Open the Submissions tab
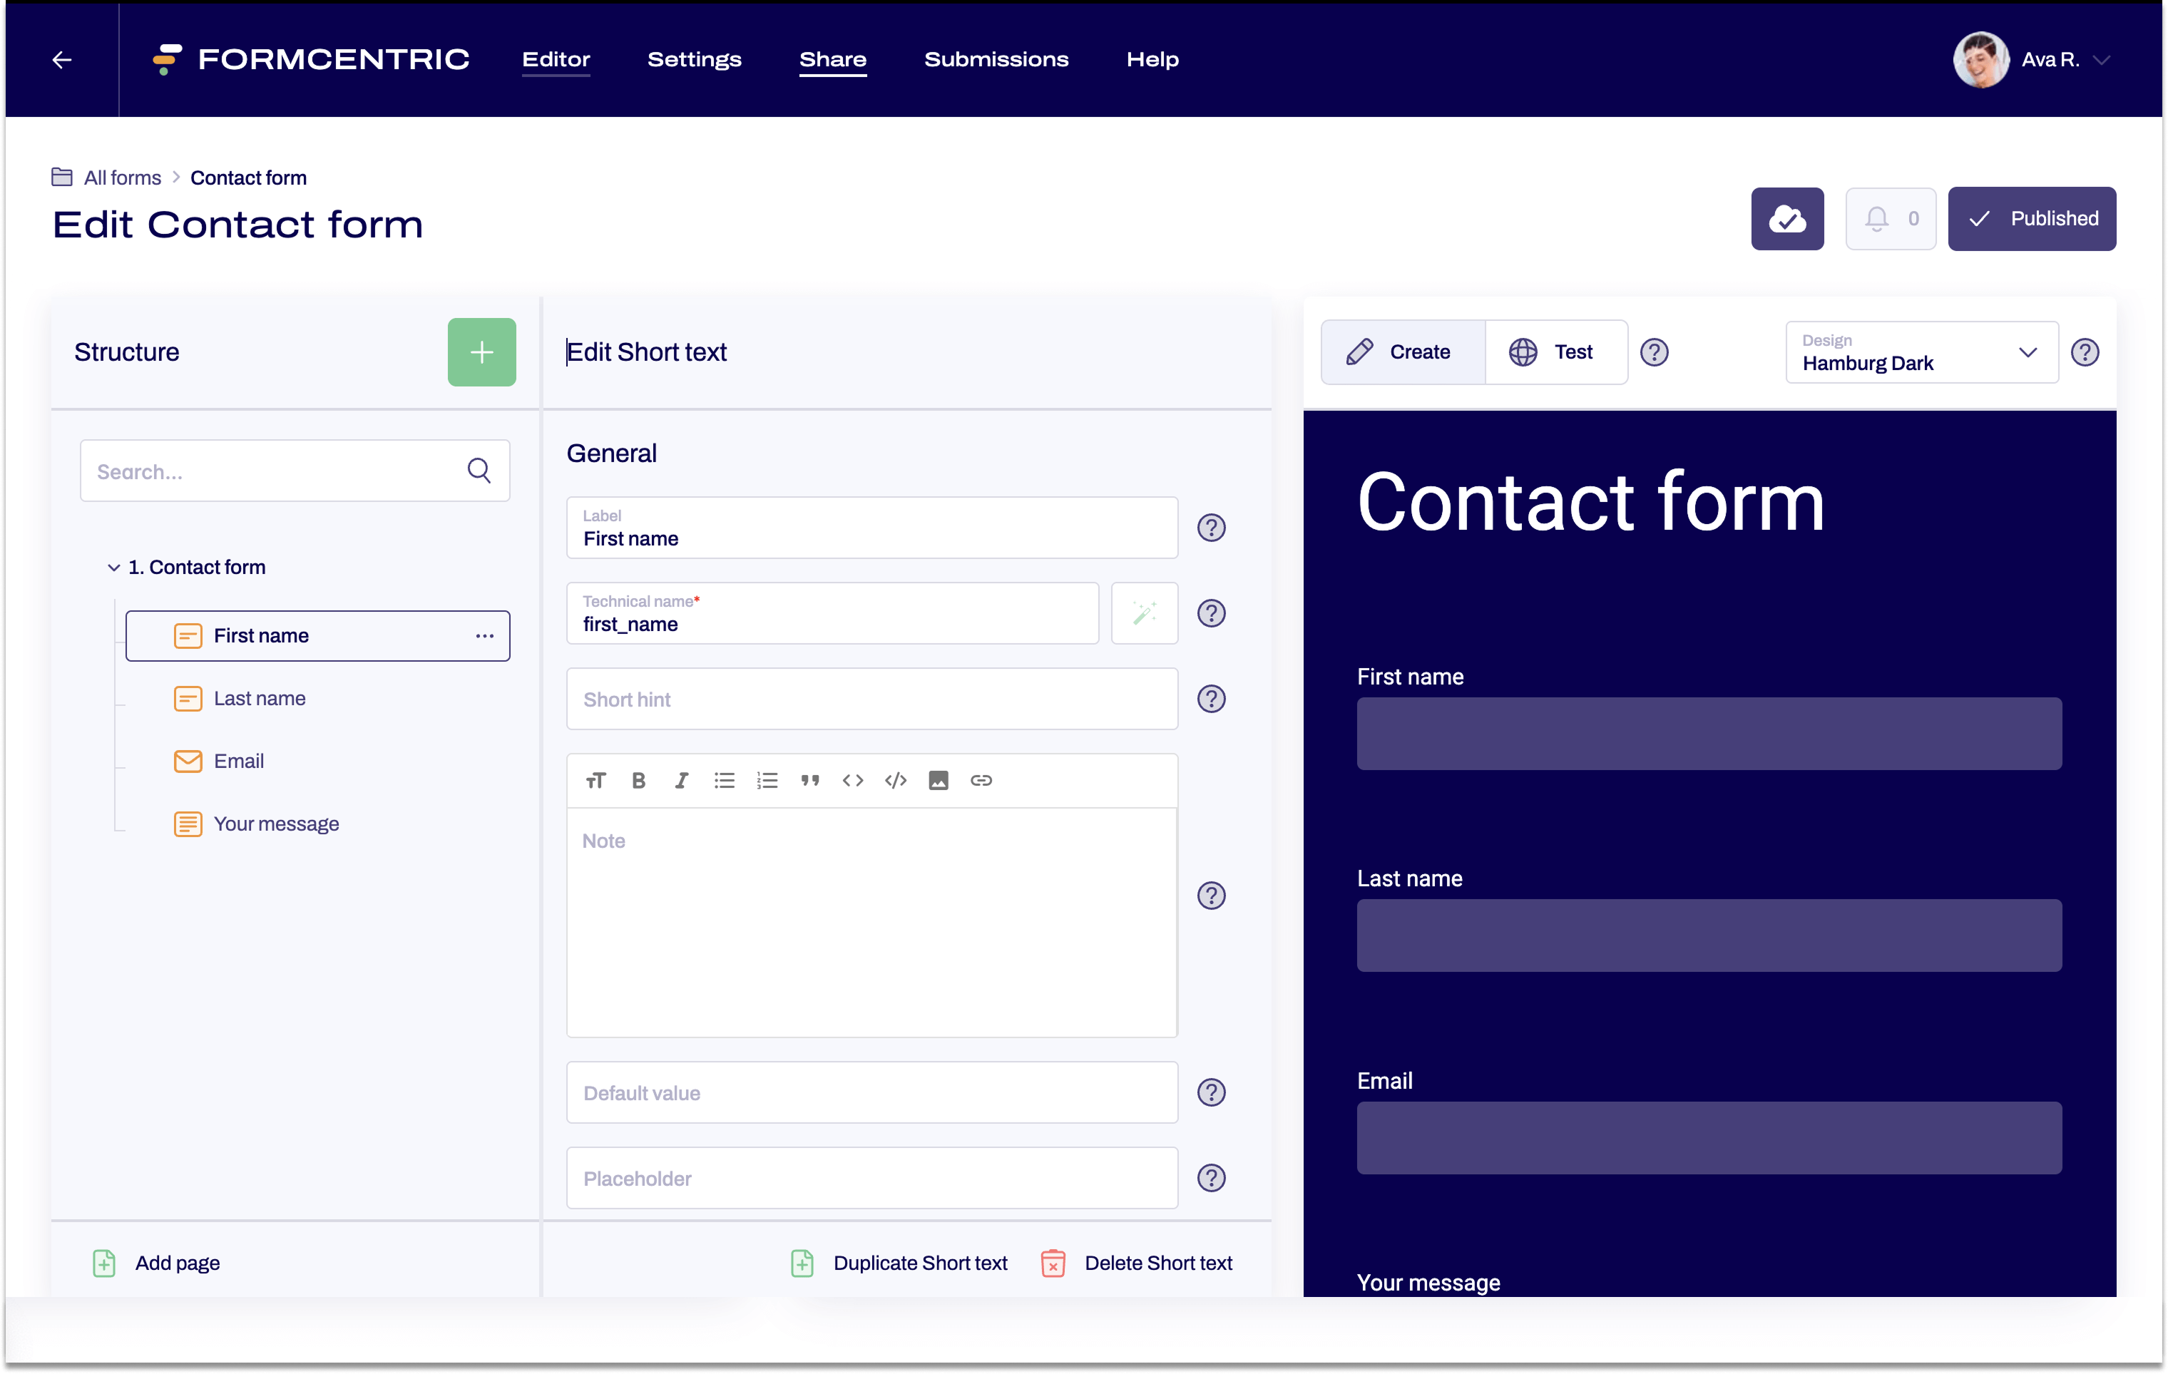The width and height of the screenshot is (2168, 1374). point(996,59)
